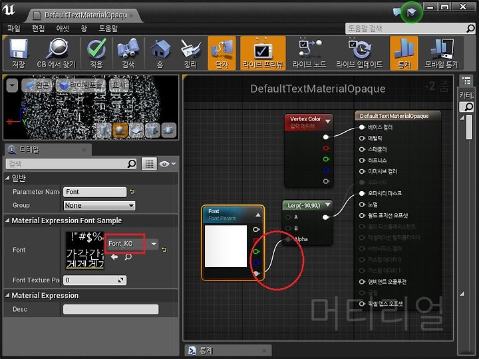Open the 라이팅포함 (Lit) view mode menu
The width and height of the screenshot is (479, 359).
(x=81, y=85)
